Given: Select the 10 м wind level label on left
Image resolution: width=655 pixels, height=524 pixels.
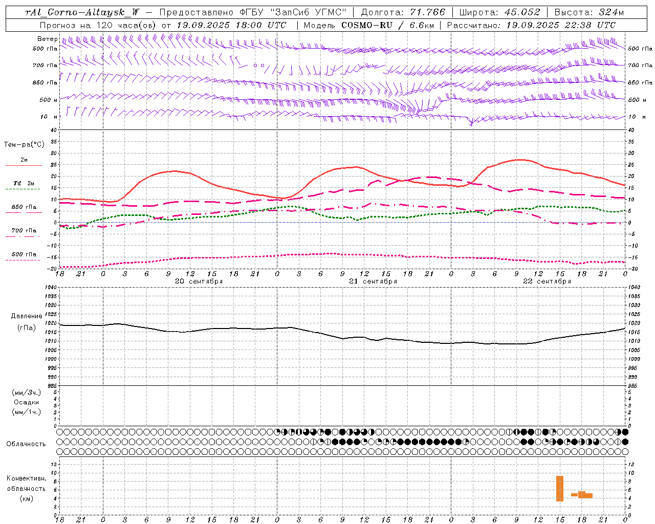Looking at the screenshot, I should (x=49, y=117).
